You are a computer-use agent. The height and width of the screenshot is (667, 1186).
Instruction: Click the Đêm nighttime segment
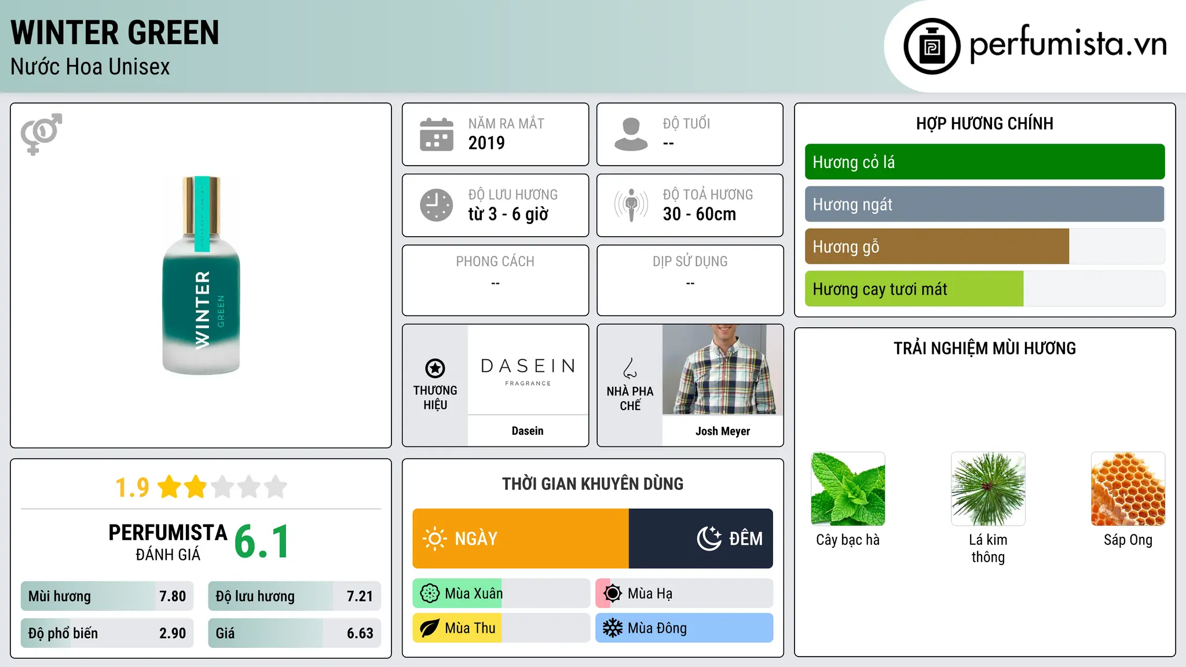pyautogui.click(x=701, y=538)
